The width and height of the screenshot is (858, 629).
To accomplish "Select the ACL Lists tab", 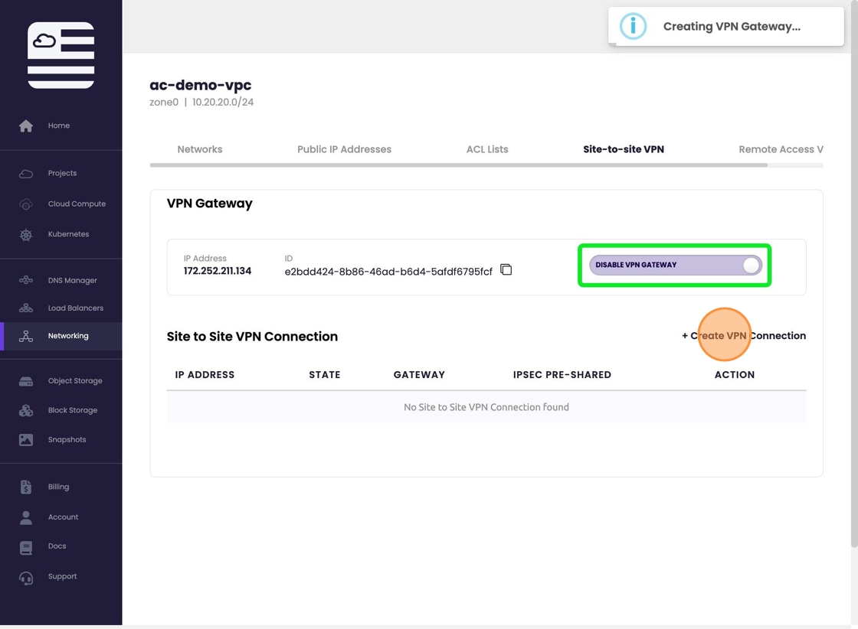I will [487, 149].
